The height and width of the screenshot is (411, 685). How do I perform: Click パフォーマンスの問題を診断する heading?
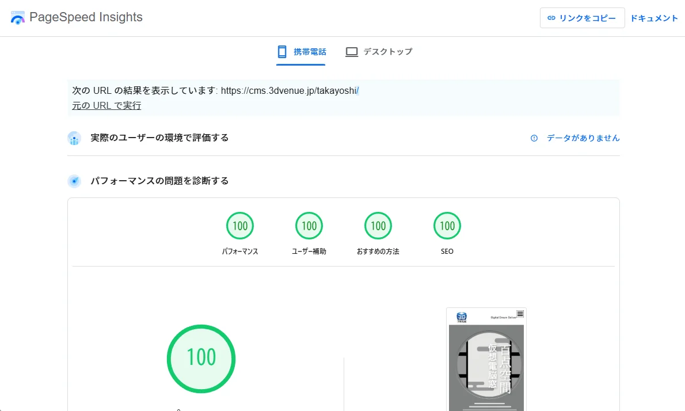click(x=159, y=181)
